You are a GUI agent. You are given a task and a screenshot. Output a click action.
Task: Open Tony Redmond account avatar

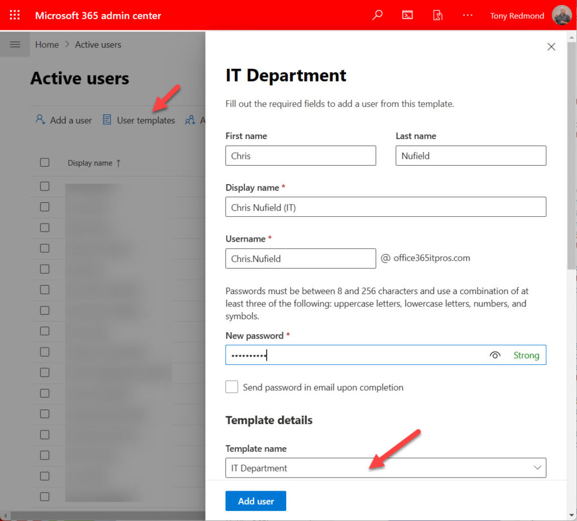(x=562, y=15)
